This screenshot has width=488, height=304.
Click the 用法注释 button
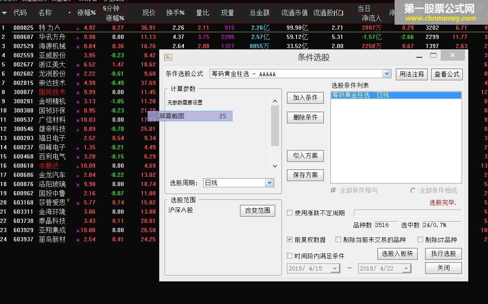tap(411, 74)
